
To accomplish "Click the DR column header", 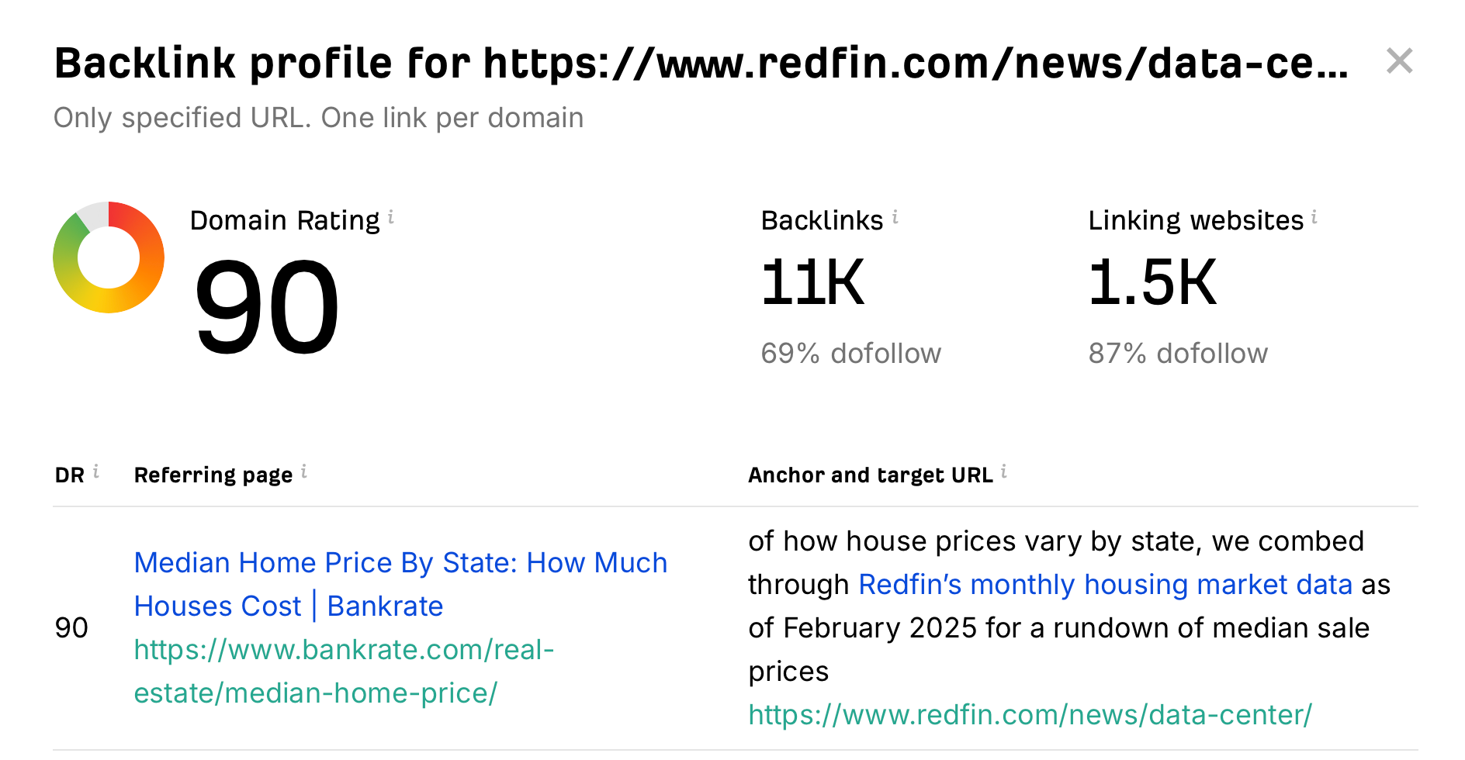I will 70,475.
